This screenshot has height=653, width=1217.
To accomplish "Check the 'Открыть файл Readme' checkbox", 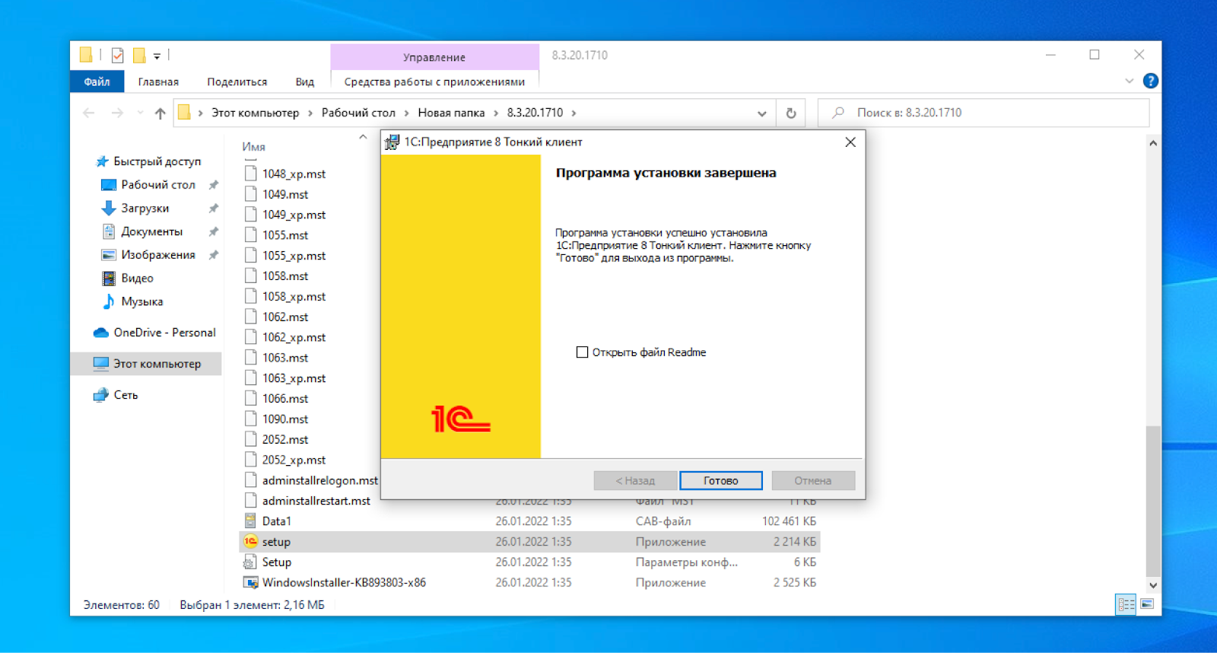I will (x=582, y=352).
